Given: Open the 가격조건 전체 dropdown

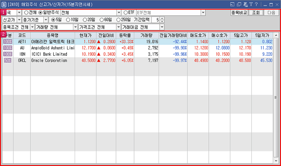Looking at the screenshot, I should tap(118, 27).
